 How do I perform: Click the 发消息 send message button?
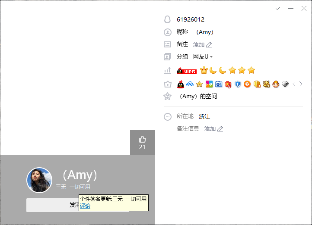(x=78, y=205)
